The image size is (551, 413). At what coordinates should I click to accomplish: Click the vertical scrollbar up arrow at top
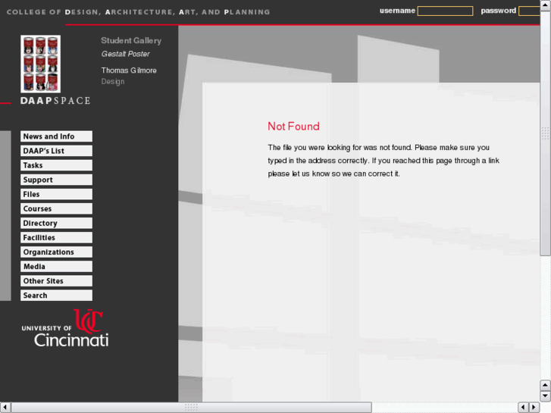(545, 5)
